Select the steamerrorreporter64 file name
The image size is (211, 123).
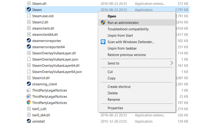[x=48, y=47]
